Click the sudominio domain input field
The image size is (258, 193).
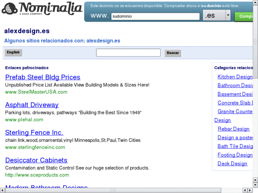pyautogui.click(x=155, y=16)
